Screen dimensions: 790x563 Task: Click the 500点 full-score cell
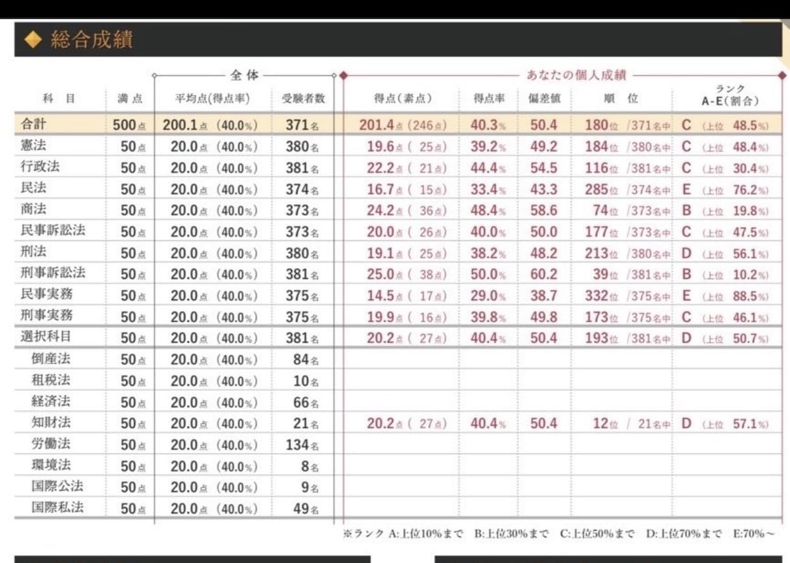[x=130, y=125]
